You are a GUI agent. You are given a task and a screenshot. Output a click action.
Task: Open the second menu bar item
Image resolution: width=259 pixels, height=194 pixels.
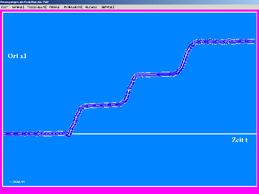pyautogui.click(x=18, y=7)
